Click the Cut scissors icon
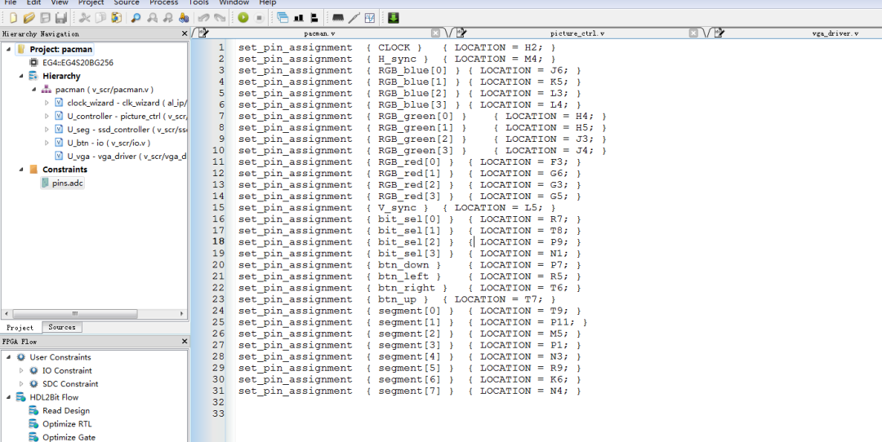Image resolution: width=882 pixels, height=442 pixels. pyautogui.click(x=85, y=18)
